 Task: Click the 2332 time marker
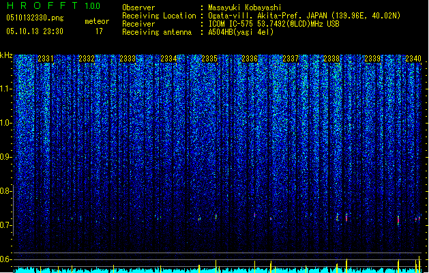(87, 59)
